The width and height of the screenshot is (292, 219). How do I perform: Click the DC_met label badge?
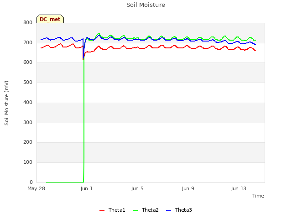(x=50, y=19)
